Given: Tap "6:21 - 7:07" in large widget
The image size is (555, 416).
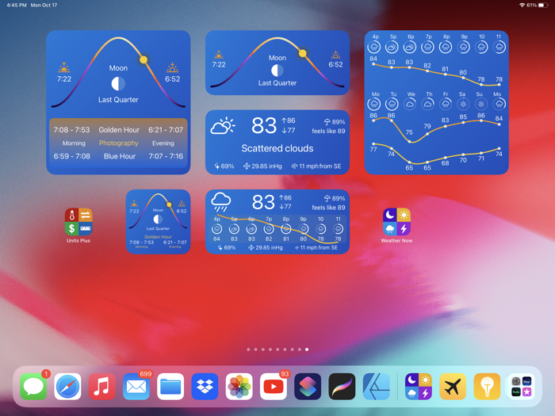Looking at the screenshot, I should click(x=166, y=130).
